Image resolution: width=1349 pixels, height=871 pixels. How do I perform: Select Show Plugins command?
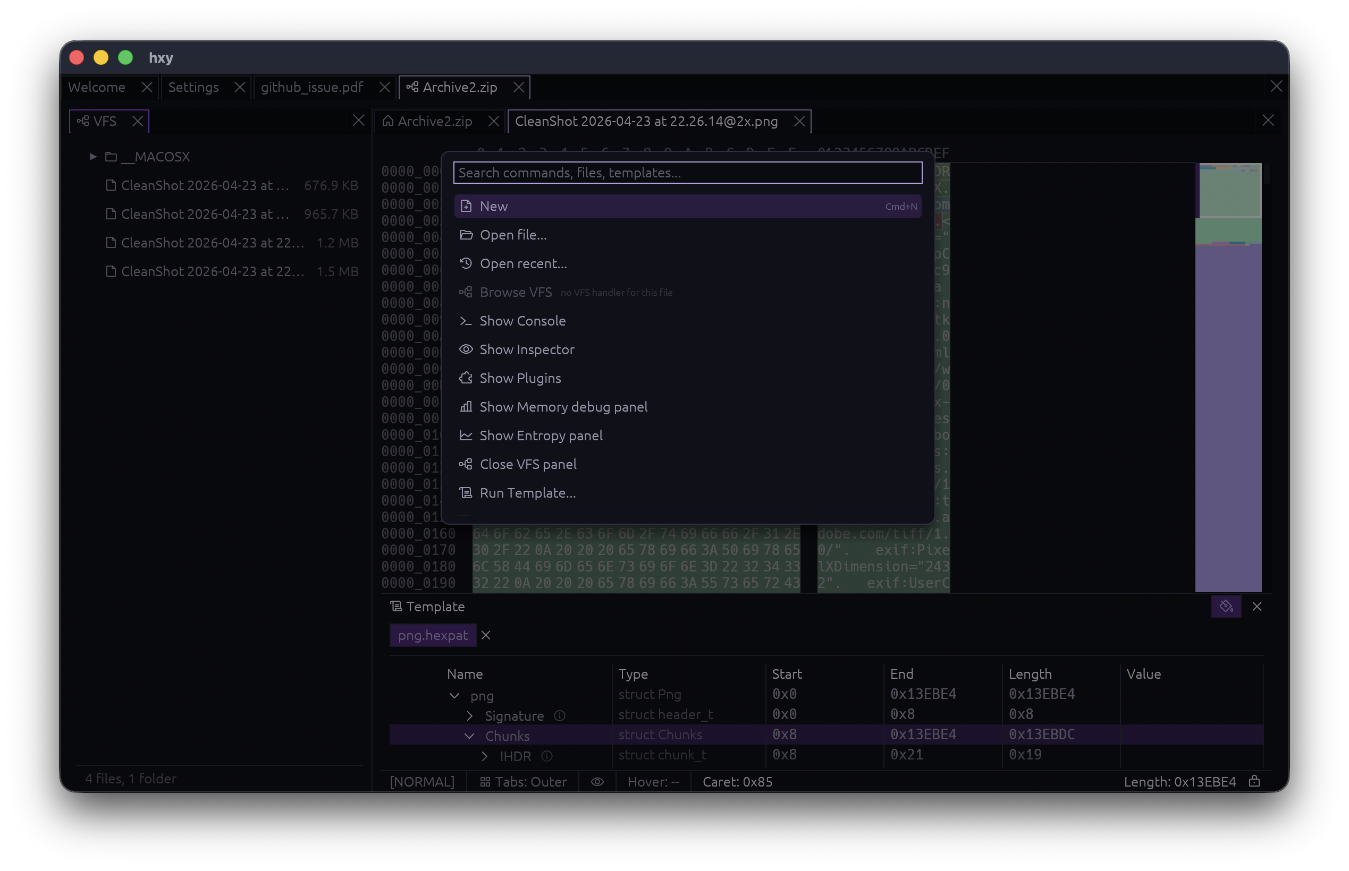click(687, 378)
